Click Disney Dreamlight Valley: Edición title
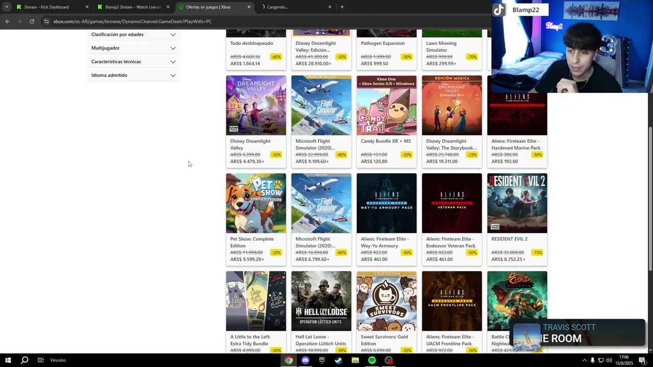The image size is (653, 367). pyautogui.click(x=316, y=46)
